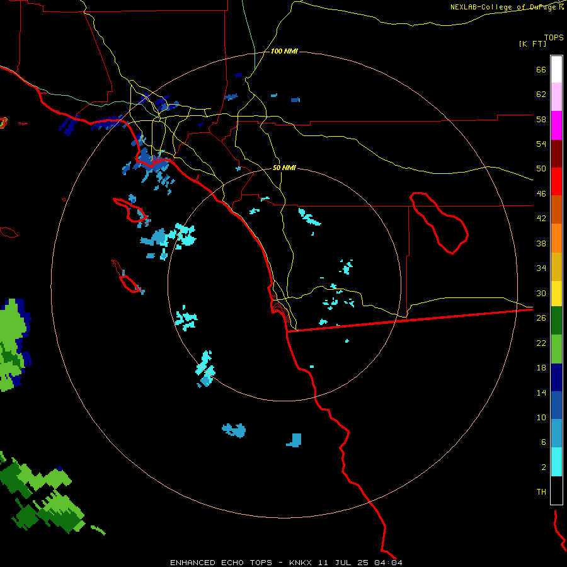The image size is (567, 567).
Task: Click the "34" legend value
Action: (541, 268)
